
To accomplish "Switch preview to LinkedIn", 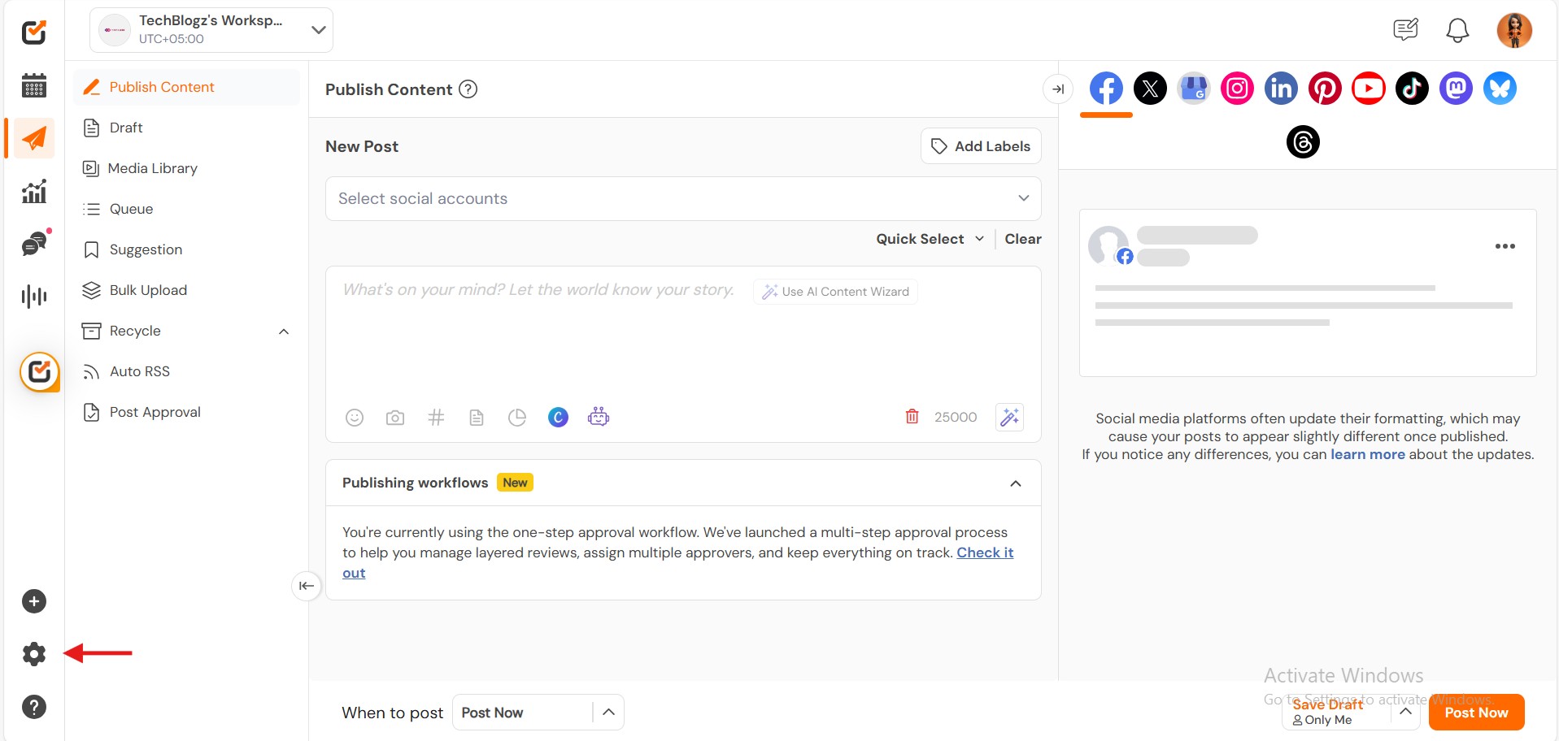I will (x=1281, y=89).
